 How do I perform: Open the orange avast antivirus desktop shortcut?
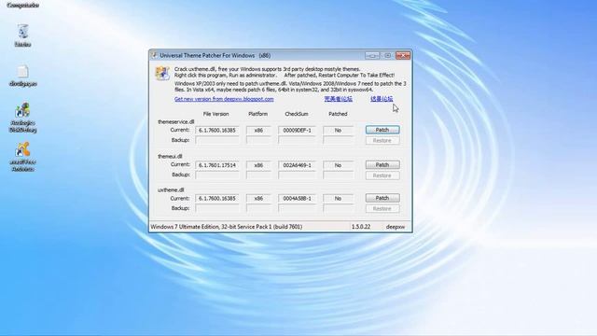click(22, 157)
